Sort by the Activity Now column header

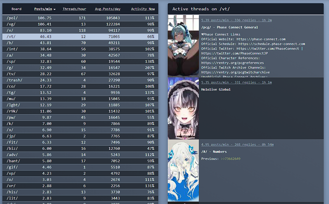[x=143, y=9]
